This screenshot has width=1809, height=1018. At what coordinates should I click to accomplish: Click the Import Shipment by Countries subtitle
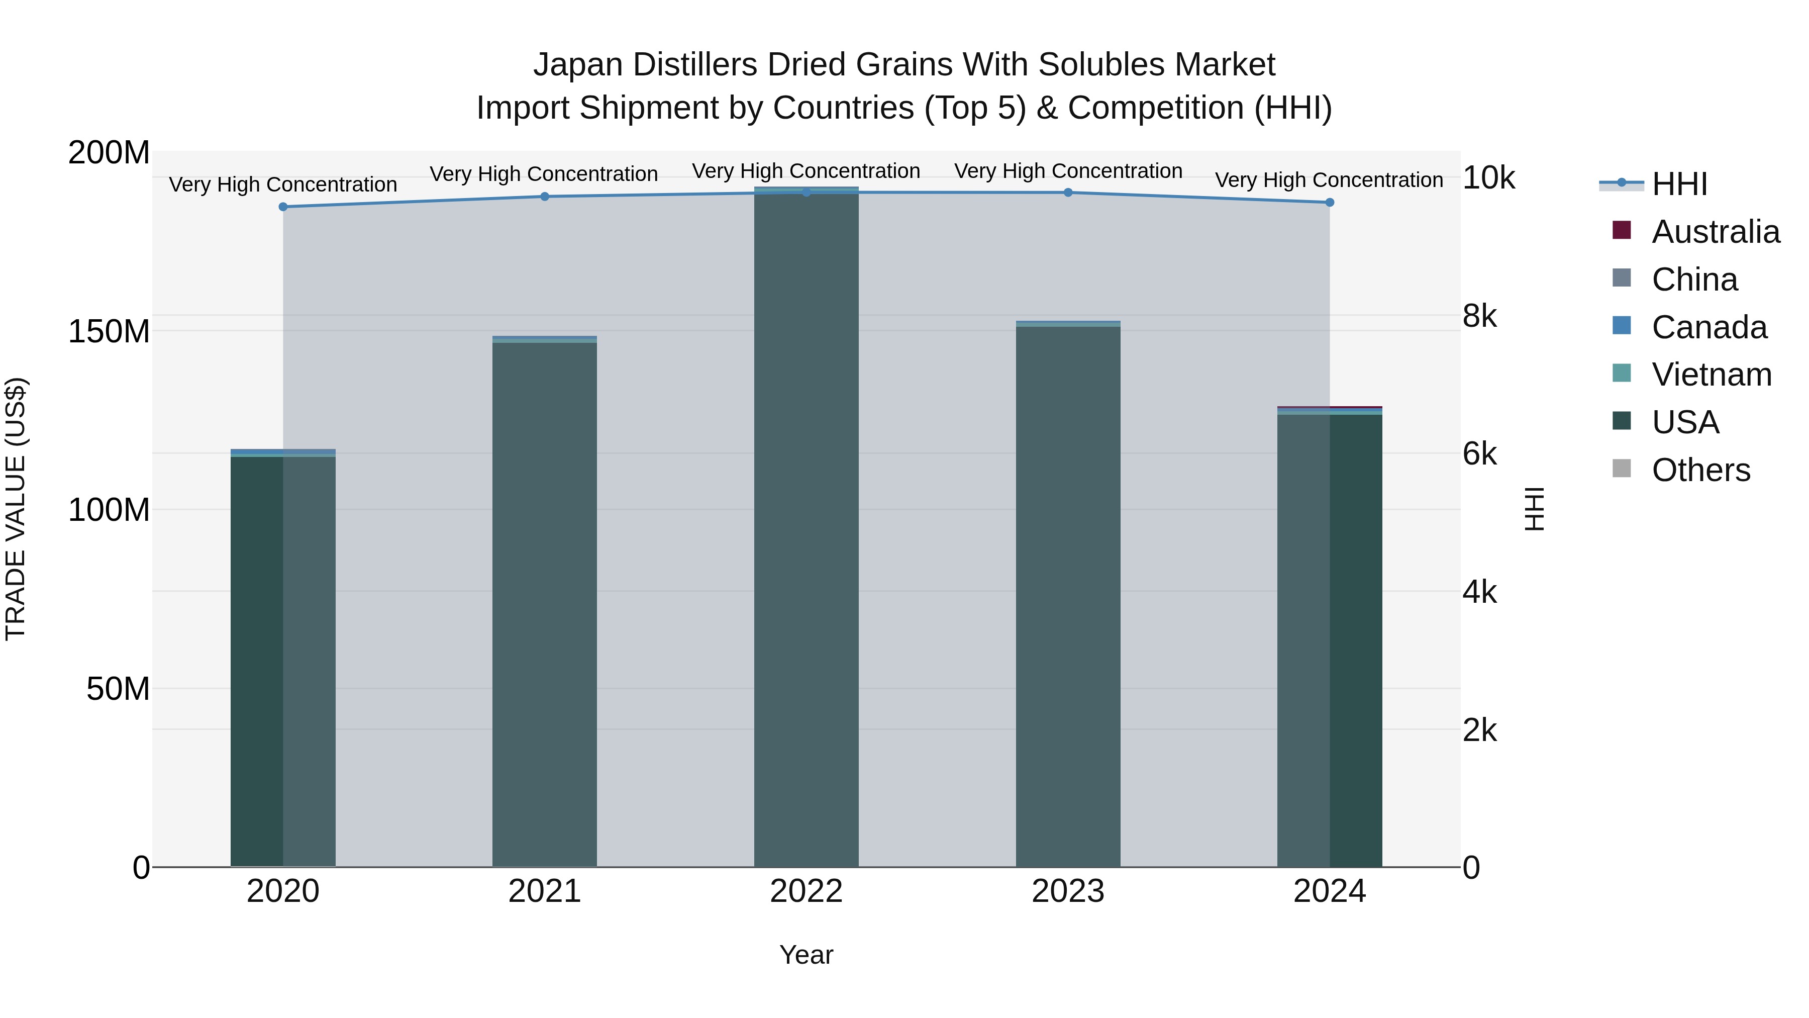pos(904,108)
